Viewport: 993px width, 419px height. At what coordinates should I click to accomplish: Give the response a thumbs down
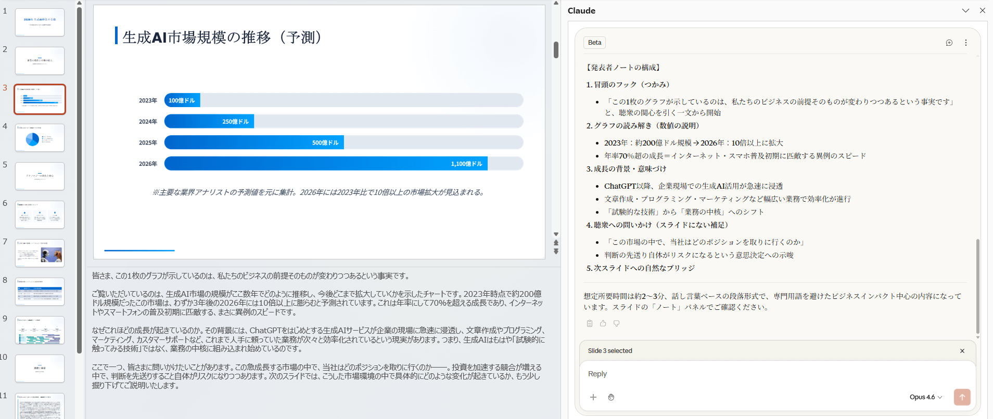[616, 323]
